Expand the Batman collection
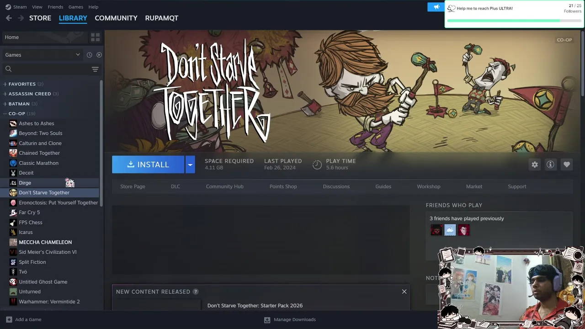Screen dimensions: 585x329 coord(5,104)
